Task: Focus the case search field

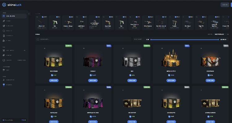Action: point(83,39)
